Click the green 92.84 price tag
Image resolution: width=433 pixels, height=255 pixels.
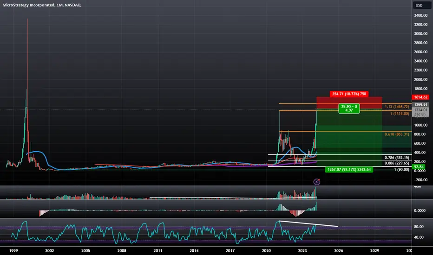point(419,167)
